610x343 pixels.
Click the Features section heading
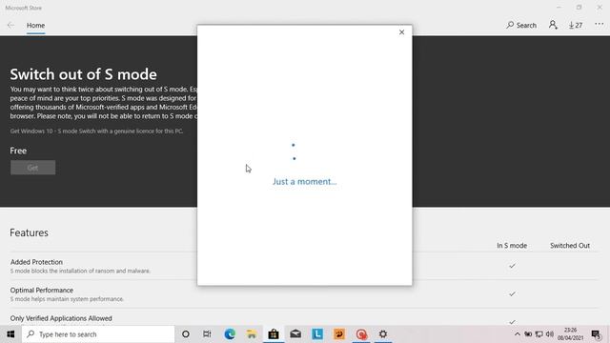tap(30, 232)
